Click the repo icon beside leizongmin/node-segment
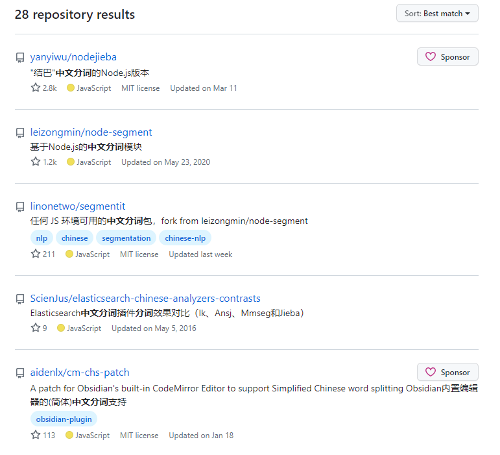 (20, 132)
